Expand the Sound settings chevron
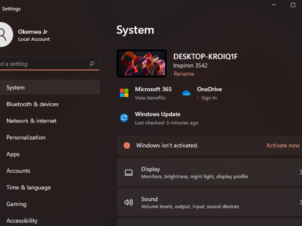Image resolution: width=302 pixels, height=226 pixels. pyautogui.click(x=300, y=202)
